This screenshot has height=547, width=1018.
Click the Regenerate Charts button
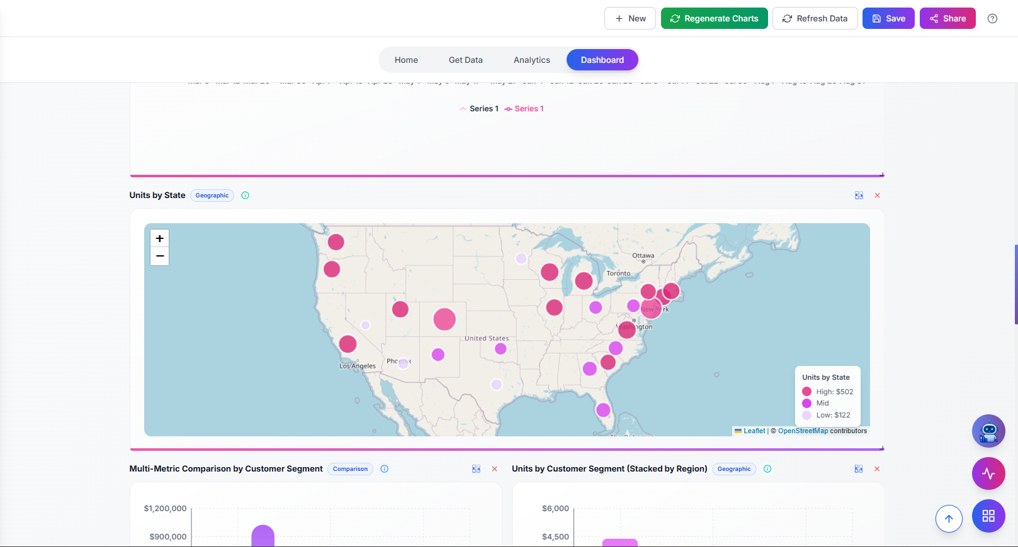[714, 19]
